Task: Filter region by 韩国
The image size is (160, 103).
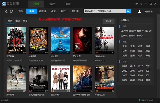Action: tap(133, 51)
